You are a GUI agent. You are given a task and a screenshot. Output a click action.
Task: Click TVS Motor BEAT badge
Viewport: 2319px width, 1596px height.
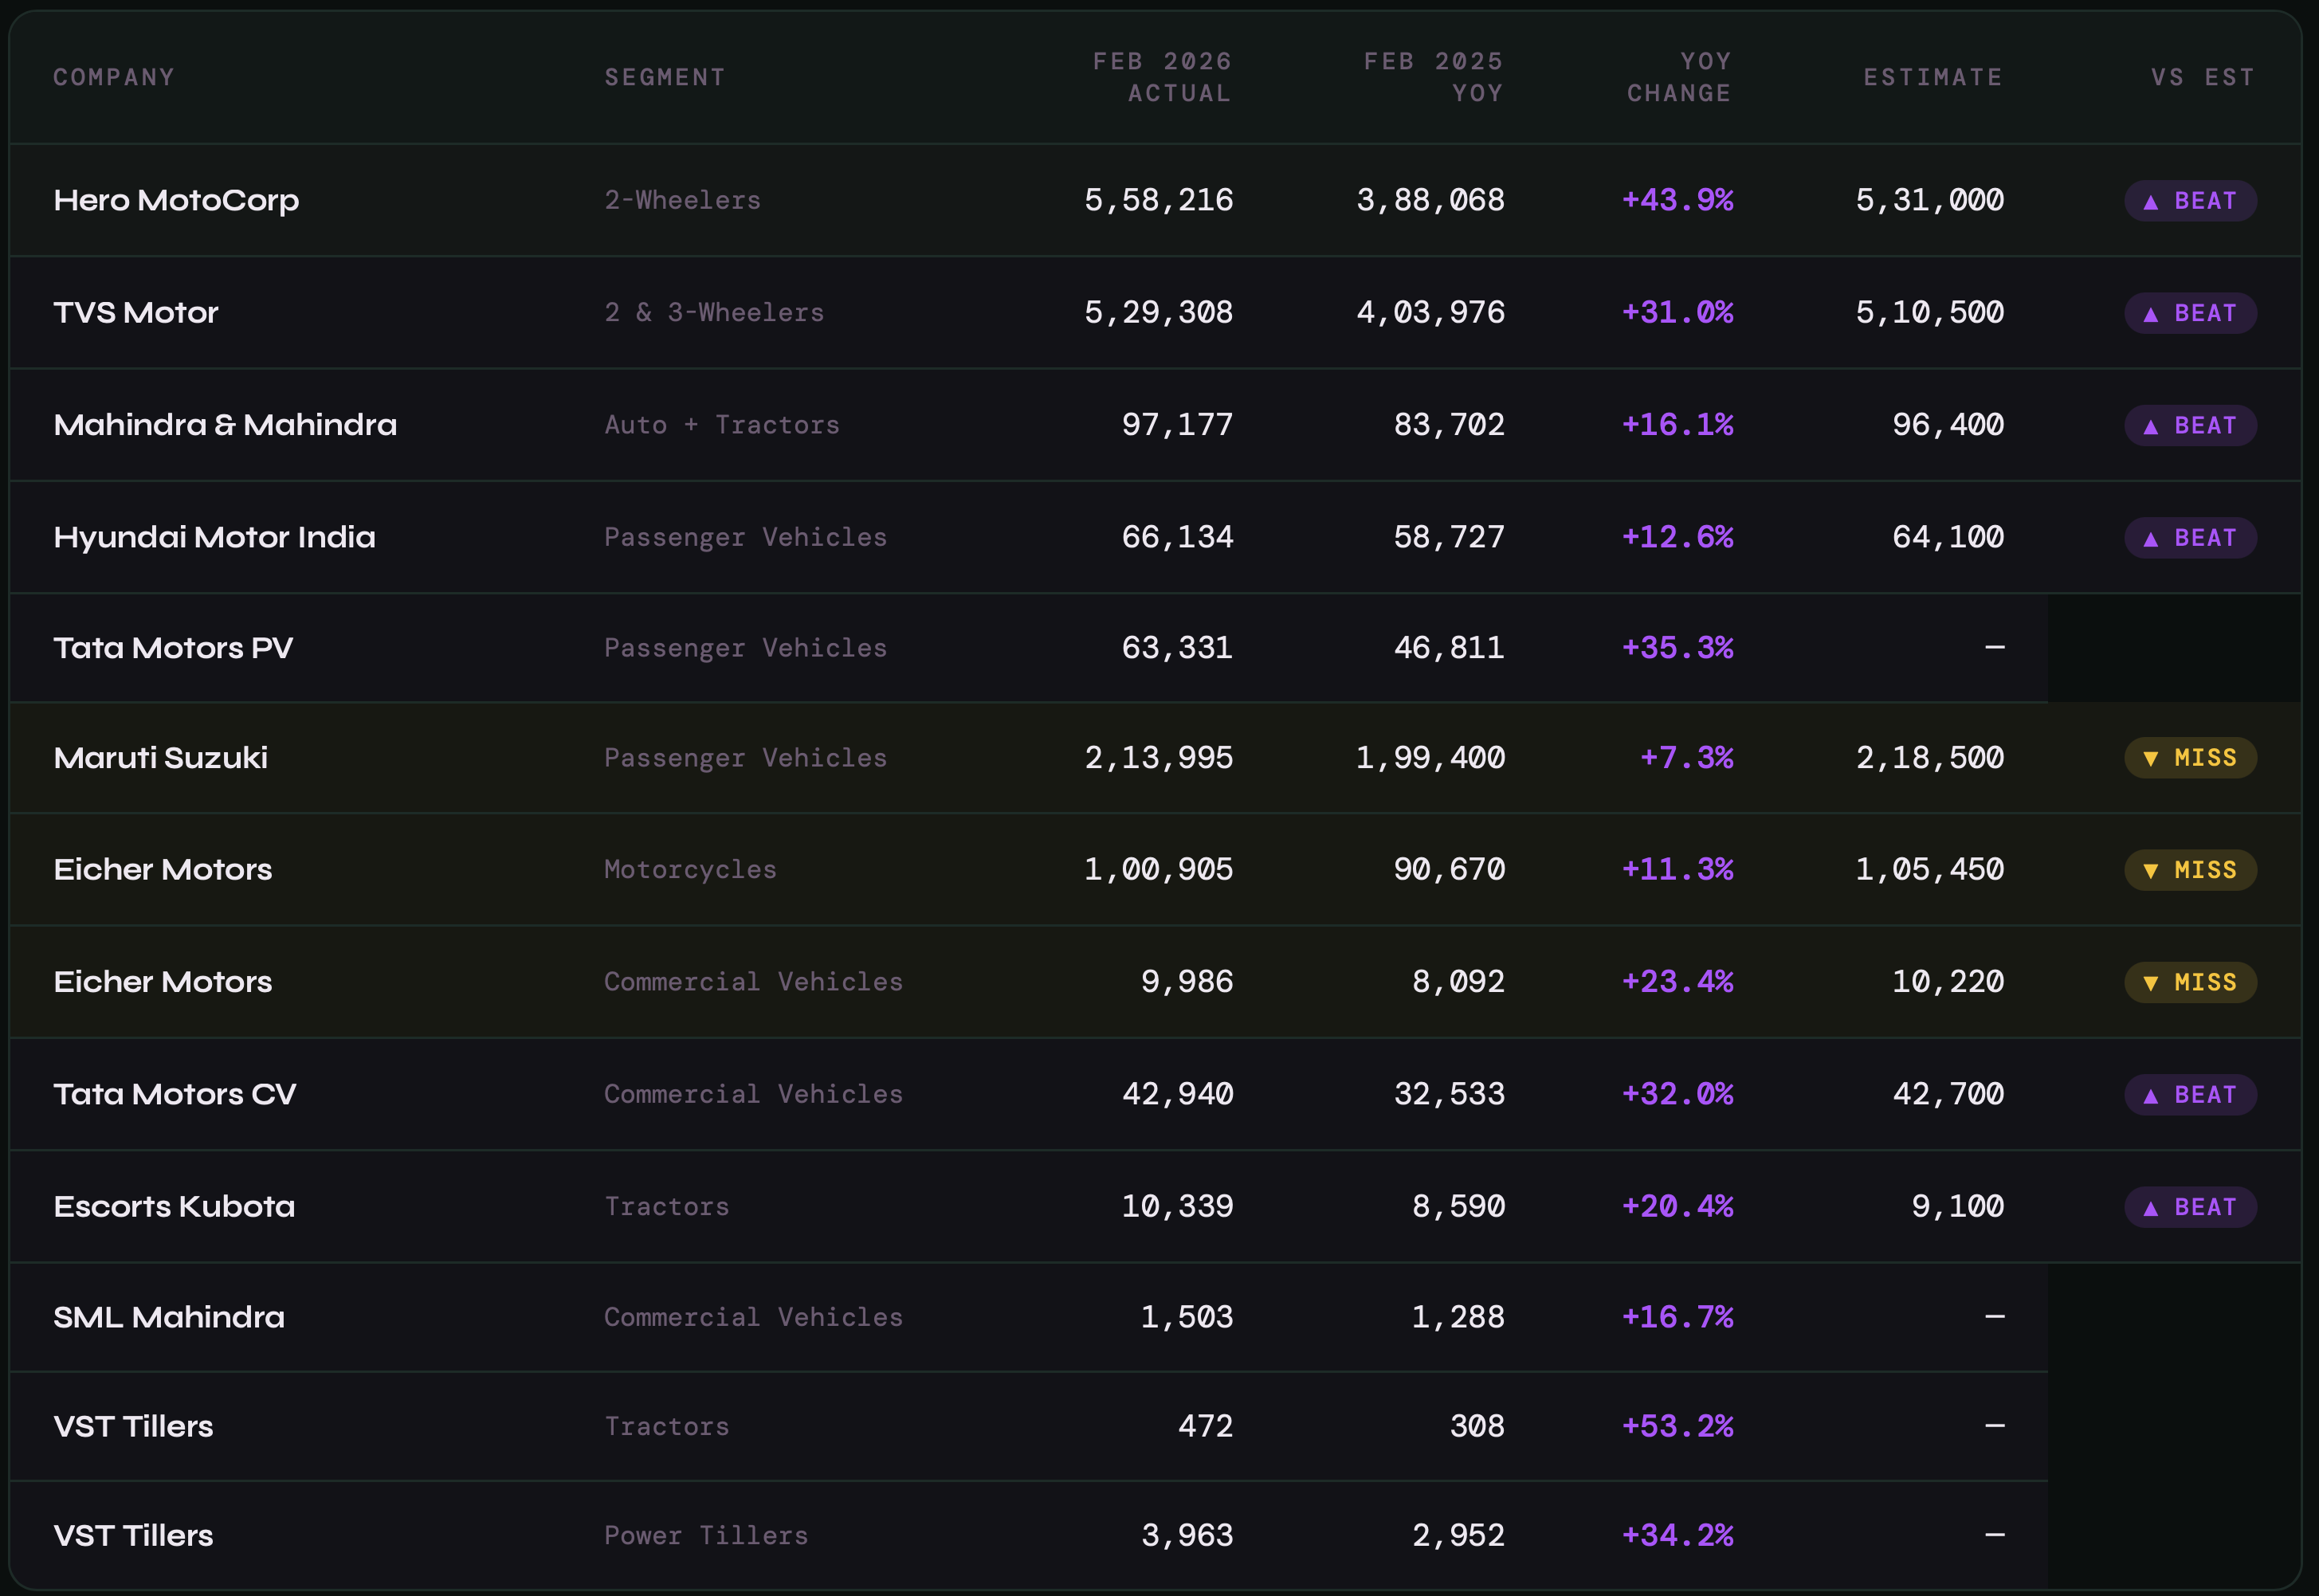2189,313
